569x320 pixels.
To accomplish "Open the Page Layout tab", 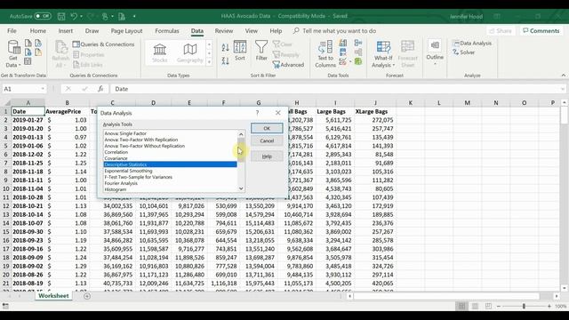I will click(126, 31).
